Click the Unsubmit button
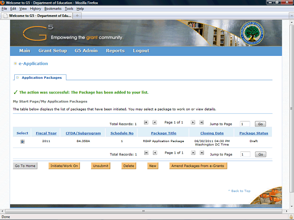Screen dimensions: 294x220 click(x=101, y=166)
